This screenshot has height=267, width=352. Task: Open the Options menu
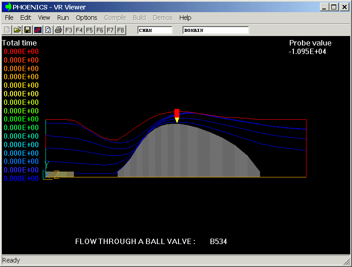[x=86, y=18]
